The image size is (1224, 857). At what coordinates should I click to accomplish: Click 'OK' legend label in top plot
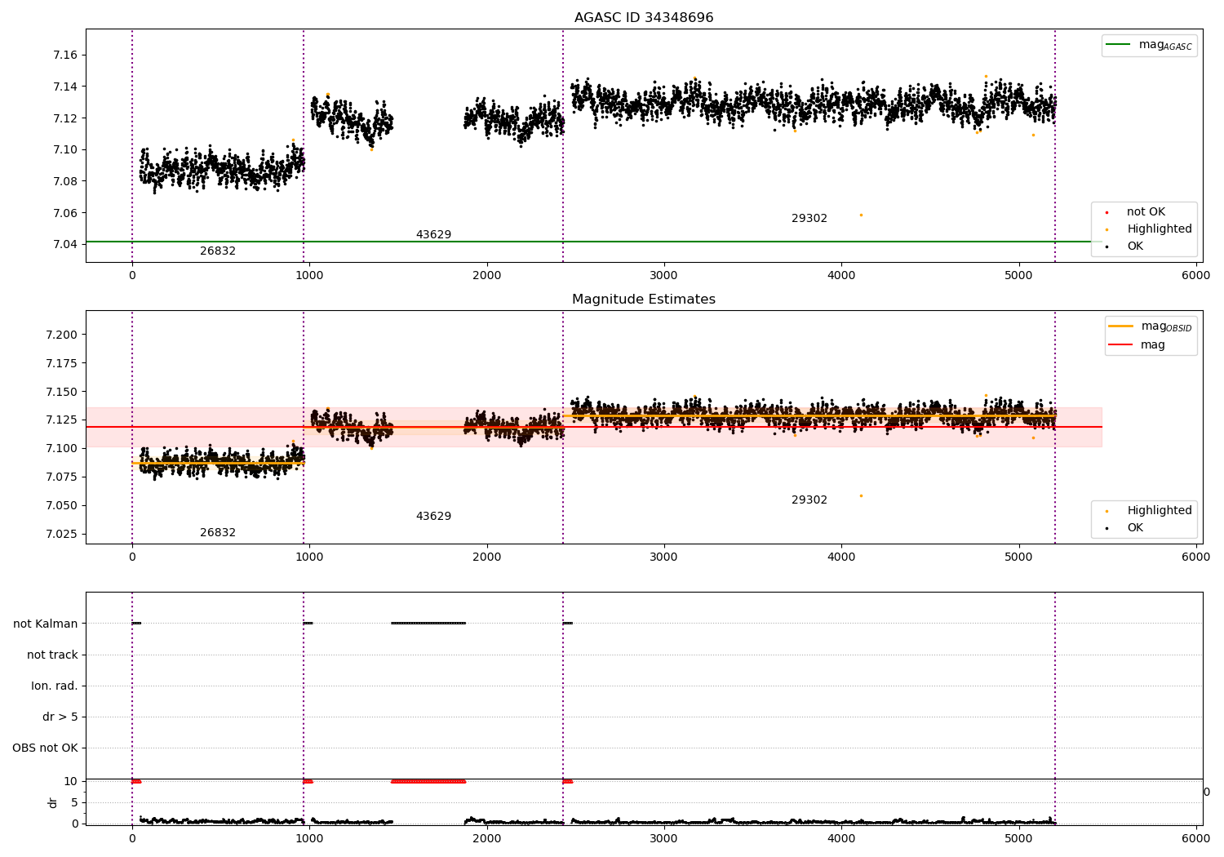coord(1135,246)
